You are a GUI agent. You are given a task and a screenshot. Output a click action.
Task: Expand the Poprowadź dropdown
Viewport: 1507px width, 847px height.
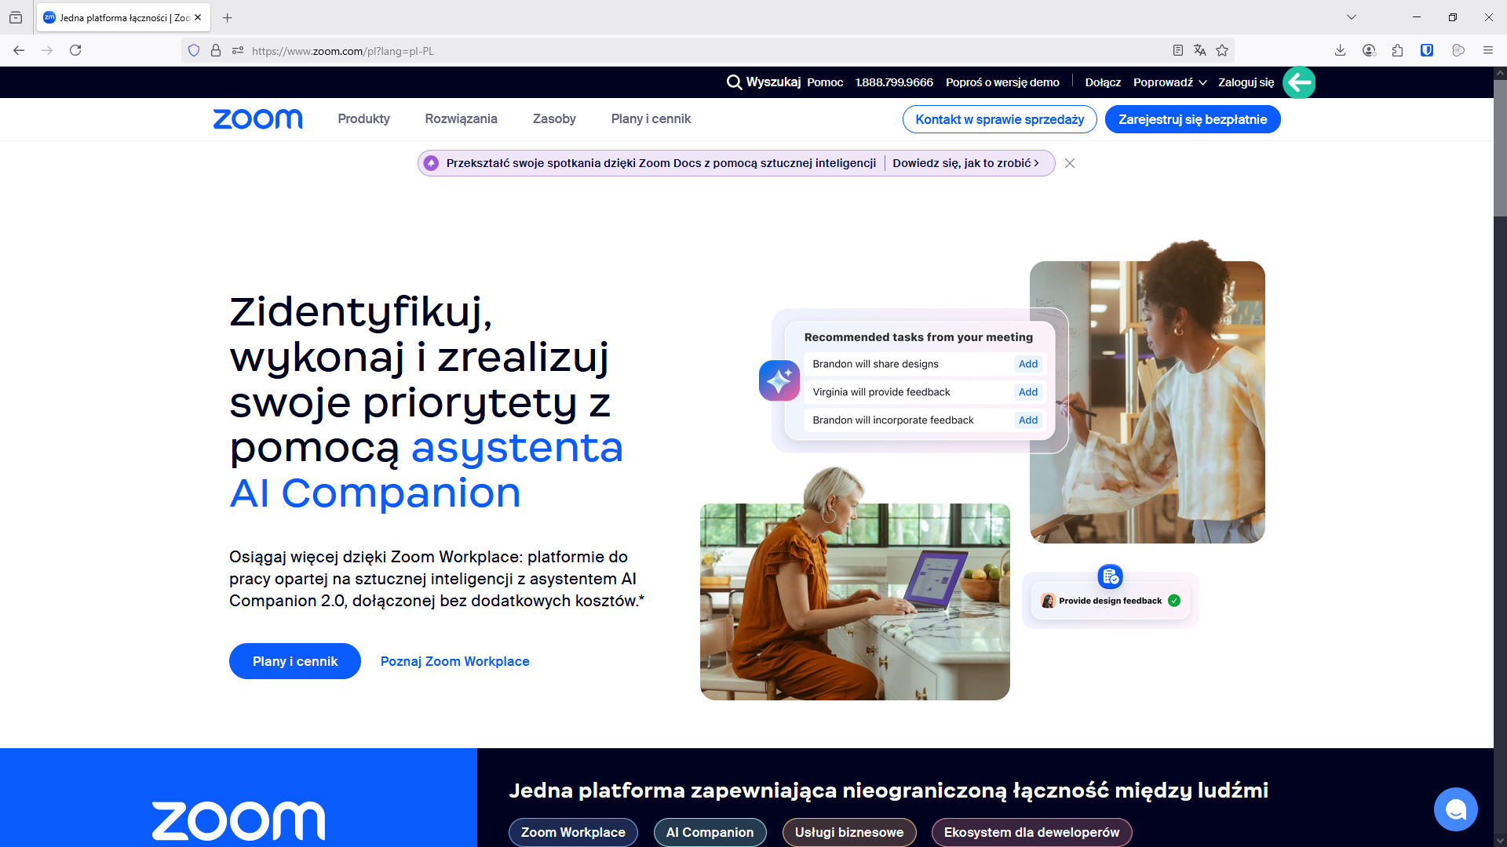click(x=1169, y=82)
